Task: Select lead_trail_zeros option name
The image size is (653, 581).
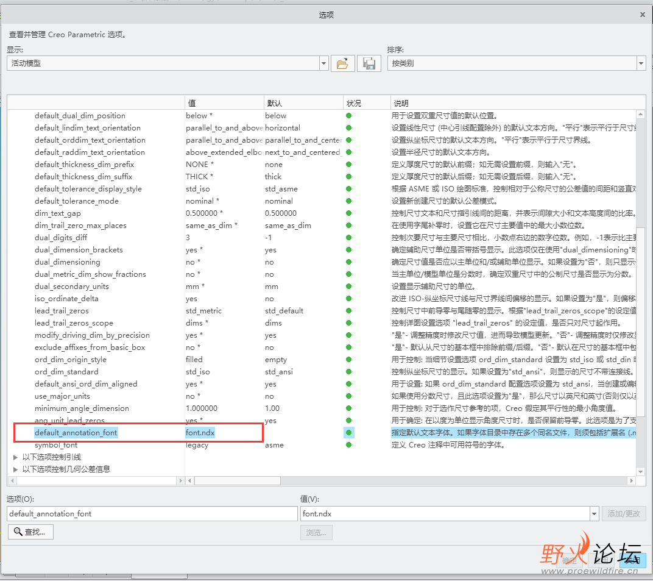Action: click(62, 310)
